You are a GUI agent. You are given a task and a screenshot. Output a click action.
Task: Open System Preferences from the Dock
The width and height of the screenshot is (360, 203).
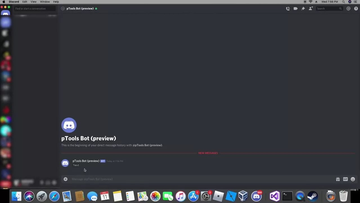pyautogui.click(x=206, y=196)
